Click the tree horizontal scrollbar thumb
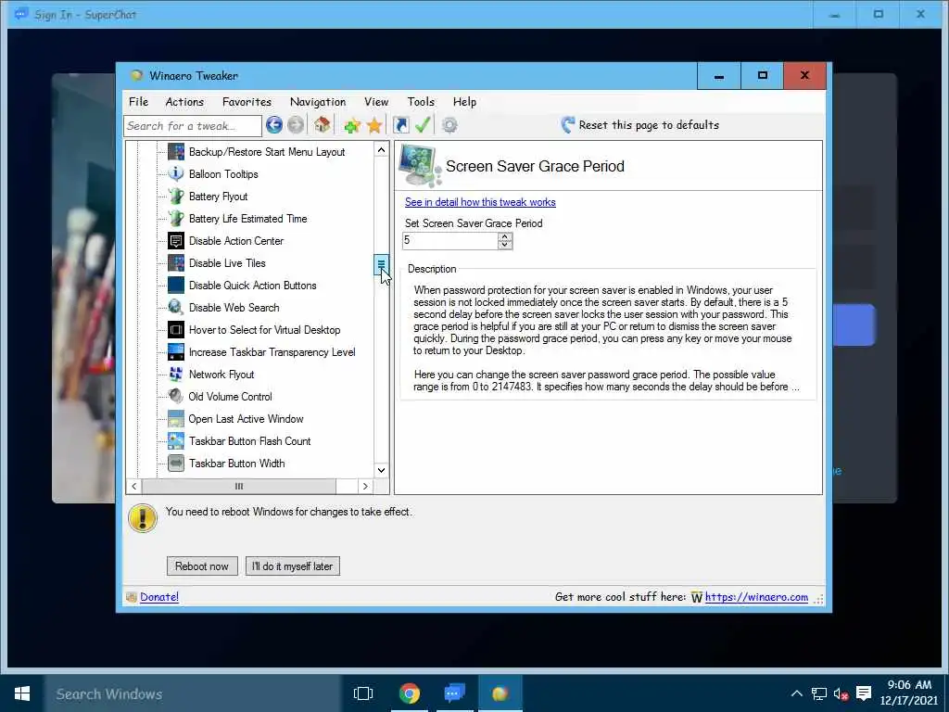 (238, 486)
